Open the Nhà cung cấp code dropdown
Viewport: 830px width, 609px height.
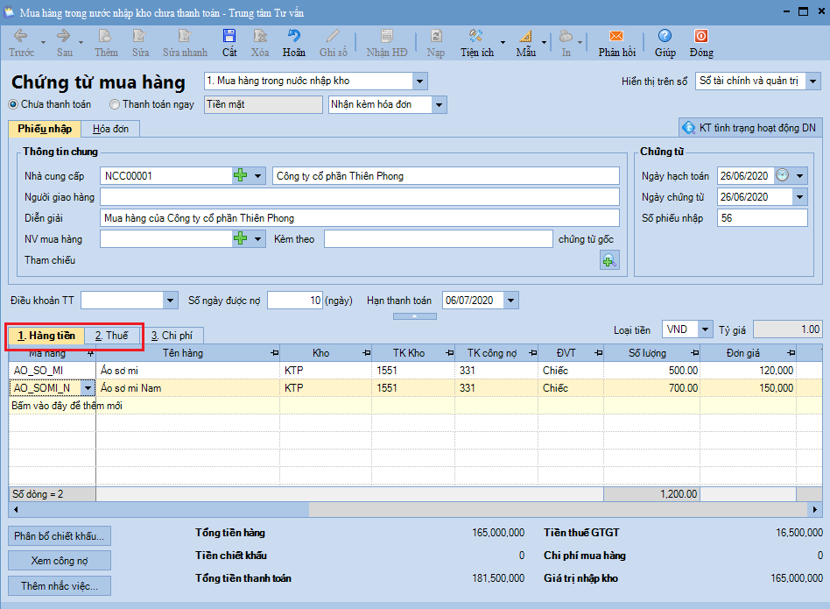tap(257, 176)
